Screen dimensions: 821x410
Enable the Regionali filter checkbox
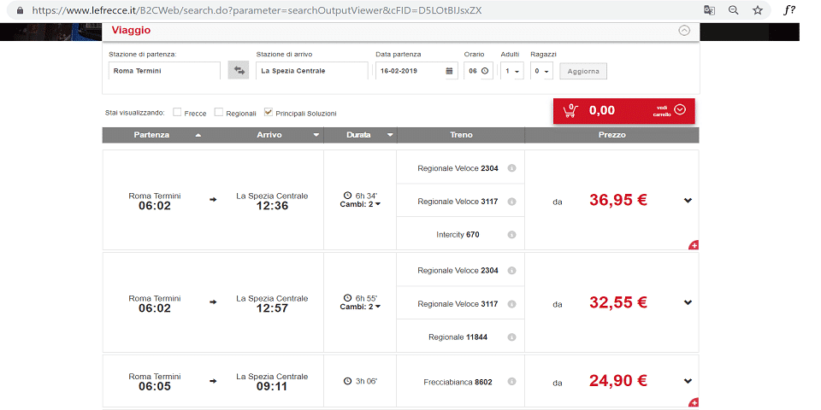tap(219, 112)
